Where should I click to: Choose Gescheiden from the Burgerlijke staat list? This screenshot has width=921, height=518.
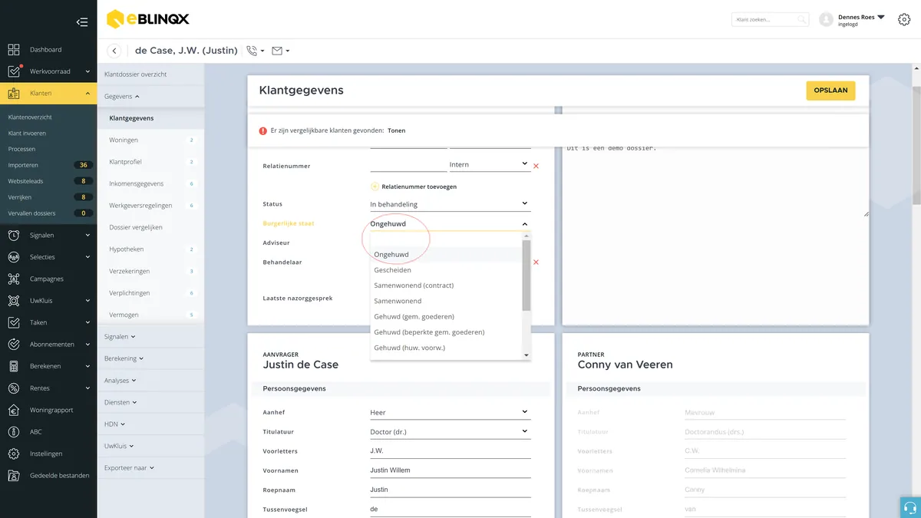click(x=446, y=270)
